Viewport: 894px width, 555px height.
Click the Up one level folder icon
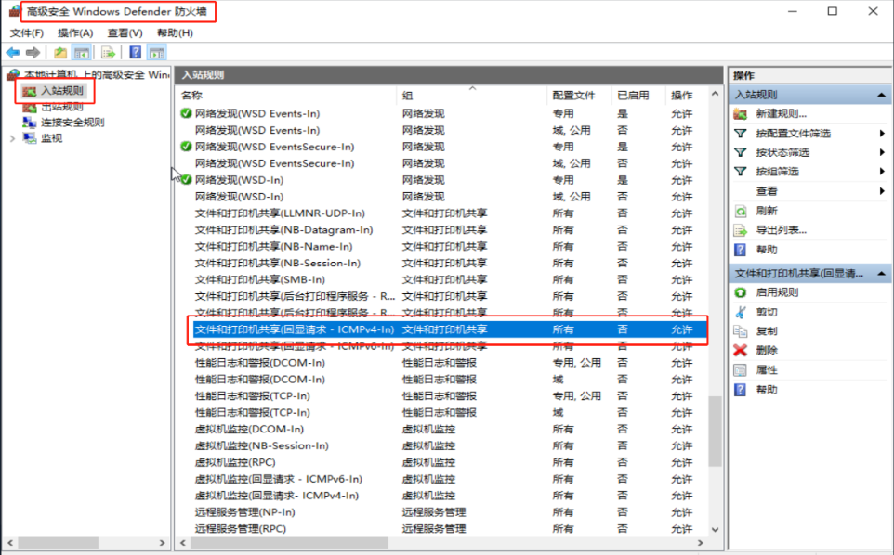coord(59,53)
